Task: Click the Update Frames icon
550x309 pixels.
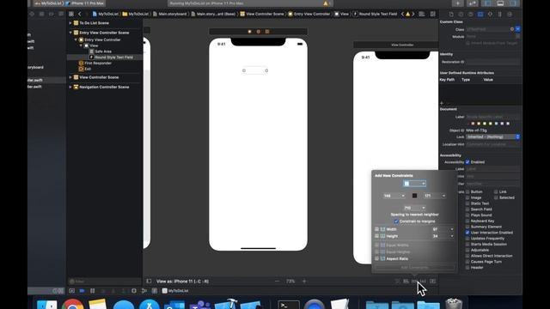Action: 397,281
